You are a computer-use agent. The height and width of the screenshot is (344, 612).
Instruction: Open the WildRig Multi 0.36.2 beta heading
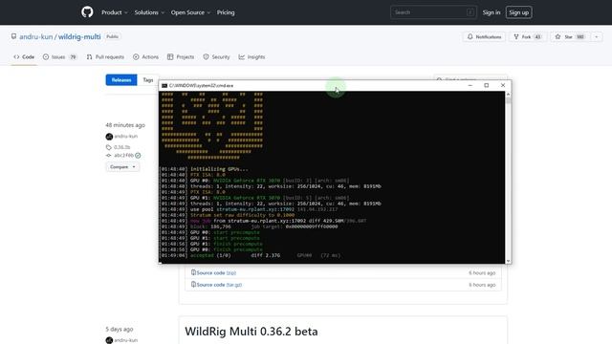click(x=251, y=332)
